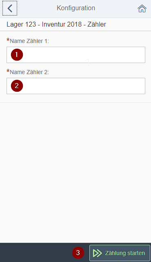Viewport: 151px width, 262px height.
Task: Click the red circle marker numbered 1
Action: click(x=17, y=54)
